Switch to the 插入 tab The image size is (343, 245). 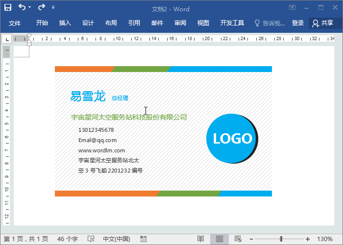pyautogui.click(x=65, y=23)
